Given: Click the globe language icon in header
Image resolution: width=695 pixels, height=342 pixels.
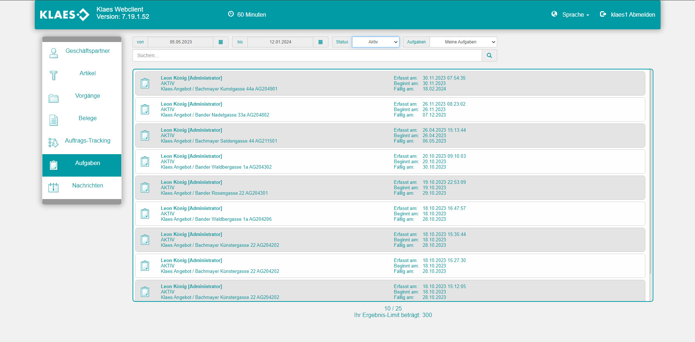Looking at the screenshot, I should [x=554, y=14].
